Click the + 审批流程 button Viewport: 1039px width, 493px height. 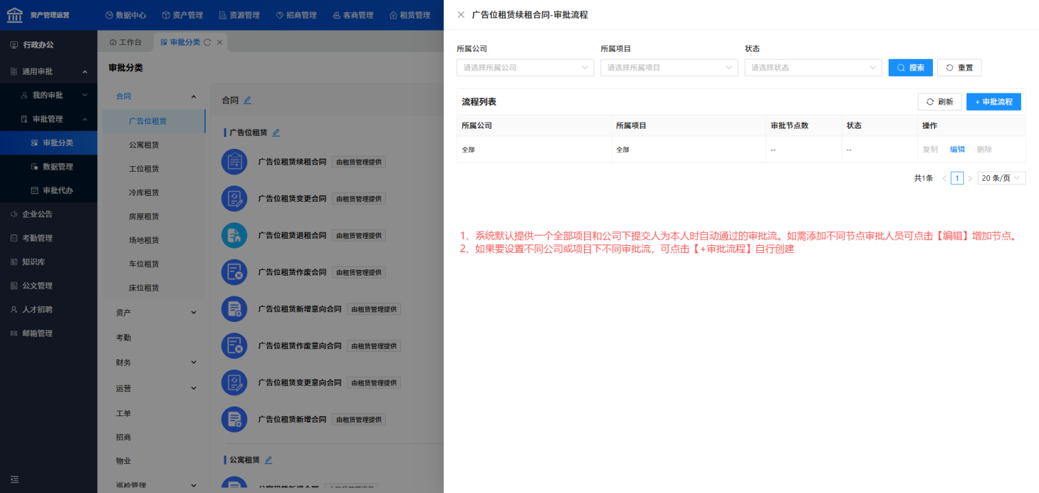coord(993,102)
